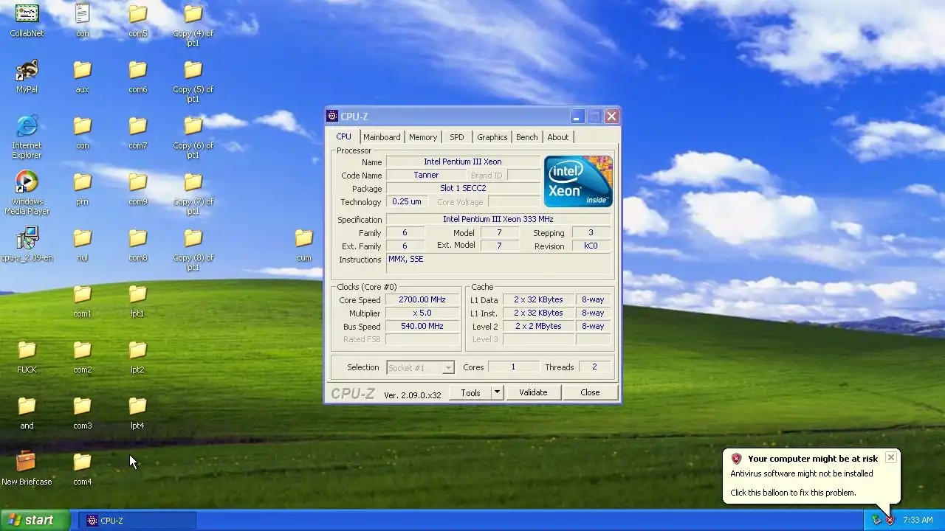Click the 'Click this balloon to fix' text

(x=793, y=493)
